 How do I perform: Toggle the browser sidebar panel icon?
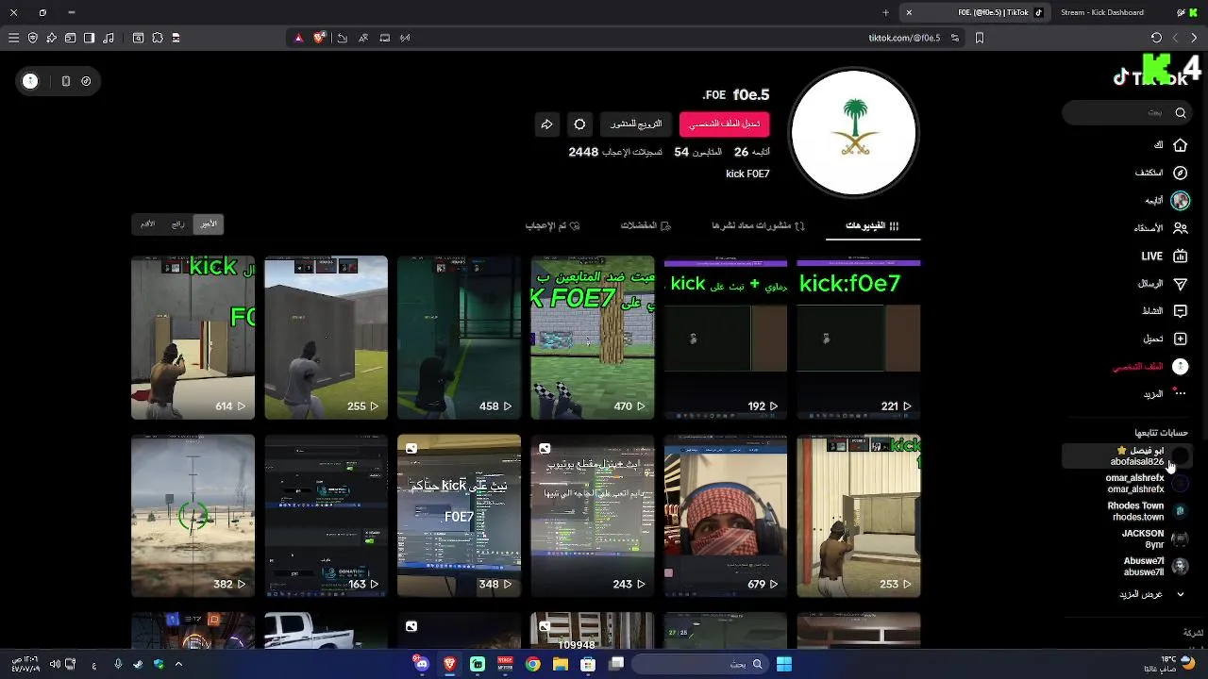(x=89, y=38)
